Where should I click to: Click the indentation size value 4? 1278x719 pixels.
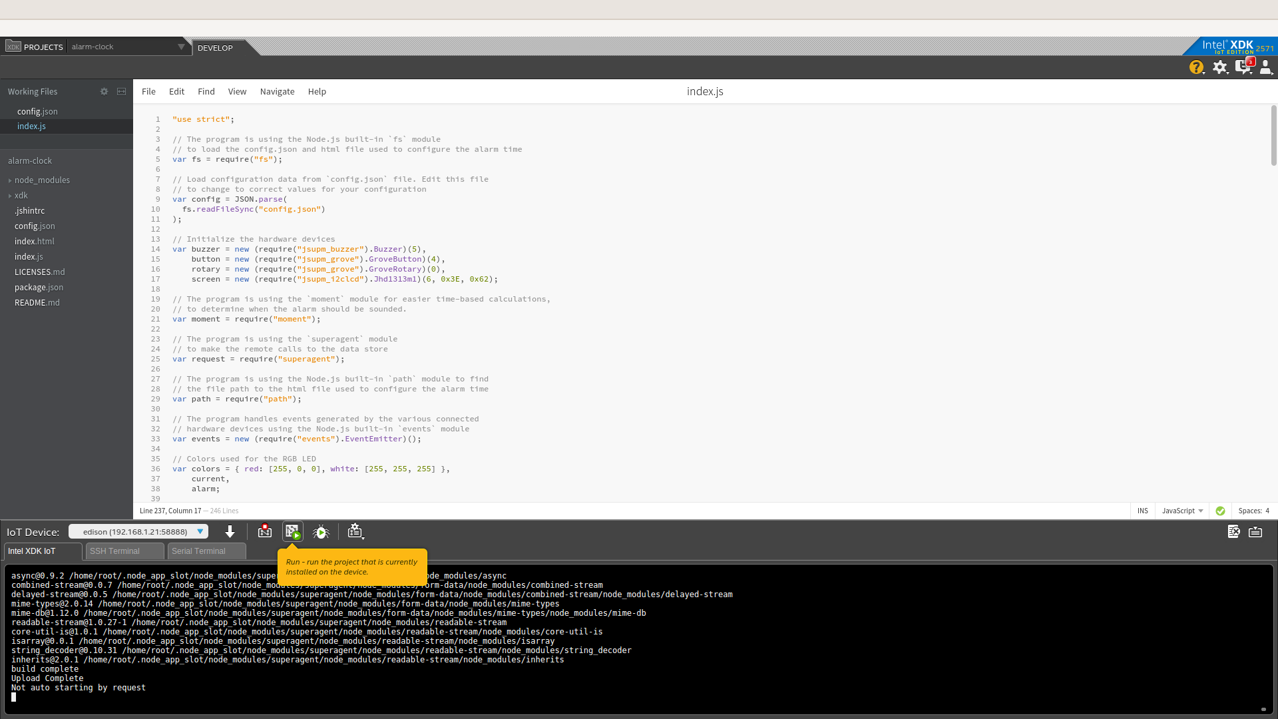(x=1267, y=511)
